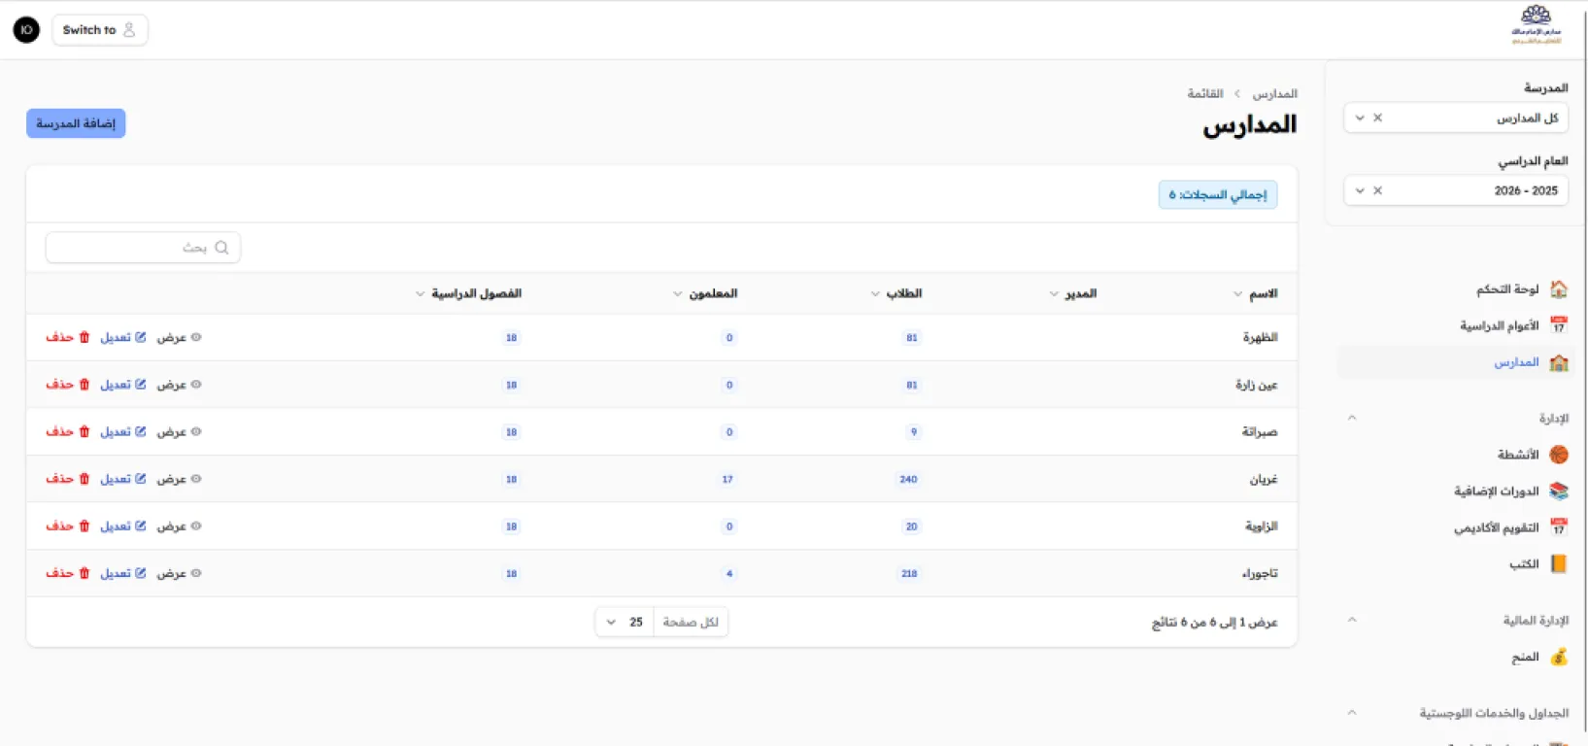
Task: Sort by المعلمون column header
Action: (705, 293)
